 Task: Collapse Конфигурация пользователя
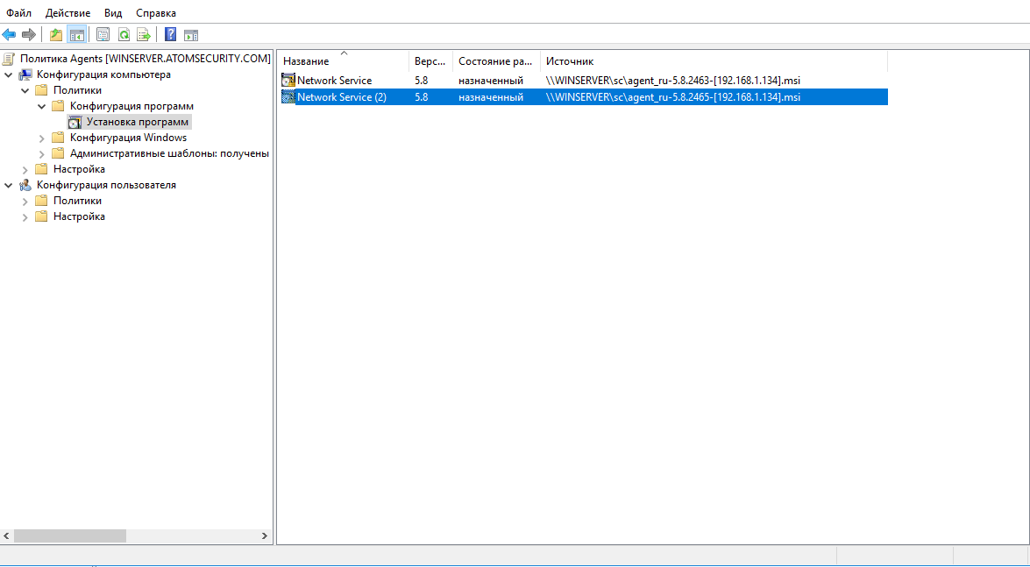click(10, 184)
